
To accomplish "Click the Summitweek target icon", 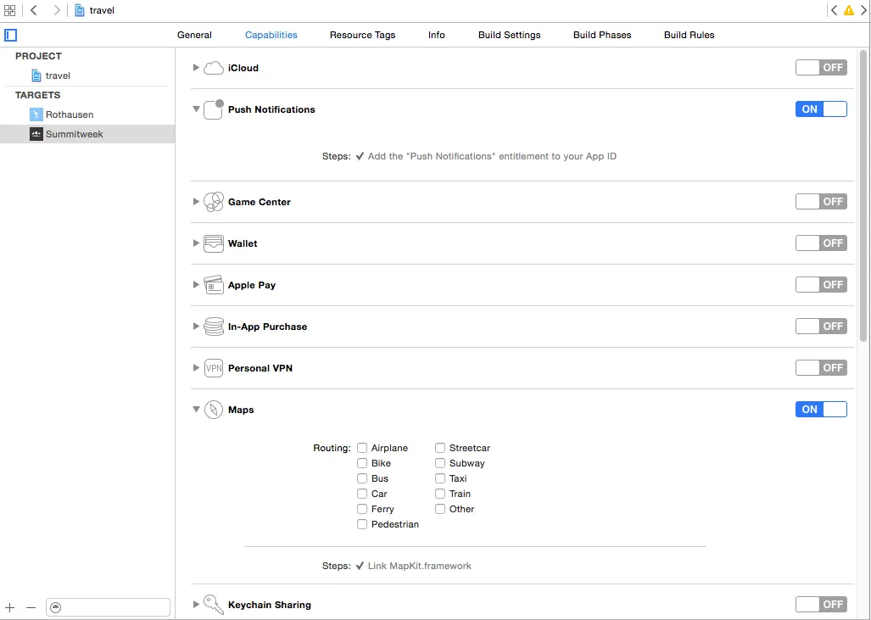I will 36,134.
